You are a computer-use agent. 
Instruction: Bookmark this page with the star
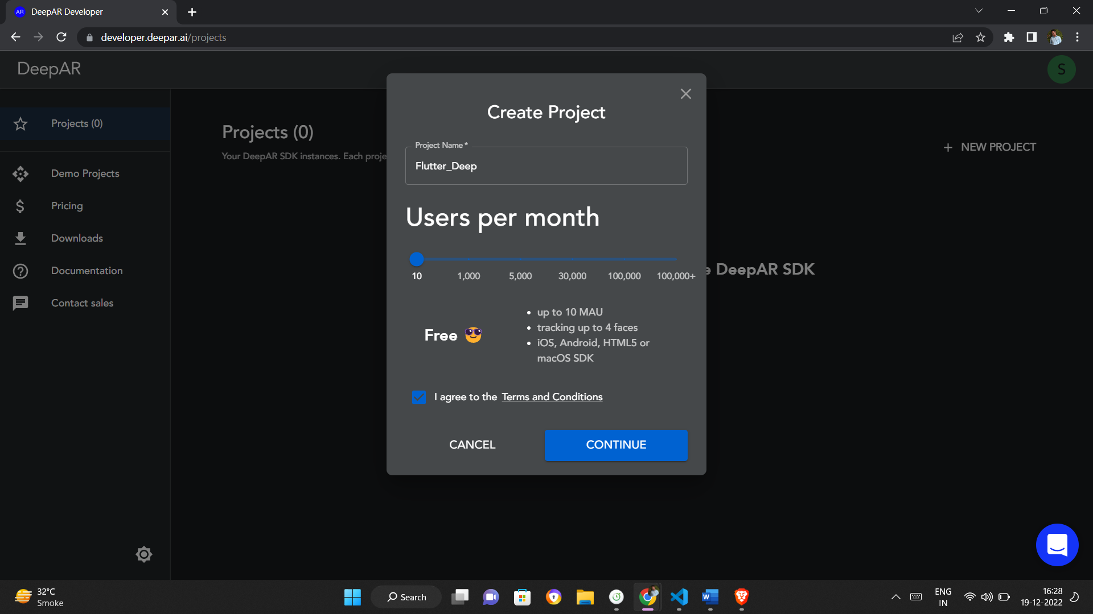pyautogui.click(x=980, y=38)
